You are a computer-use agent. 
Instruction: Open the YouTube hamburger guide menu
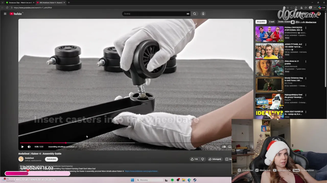(5, 14)
